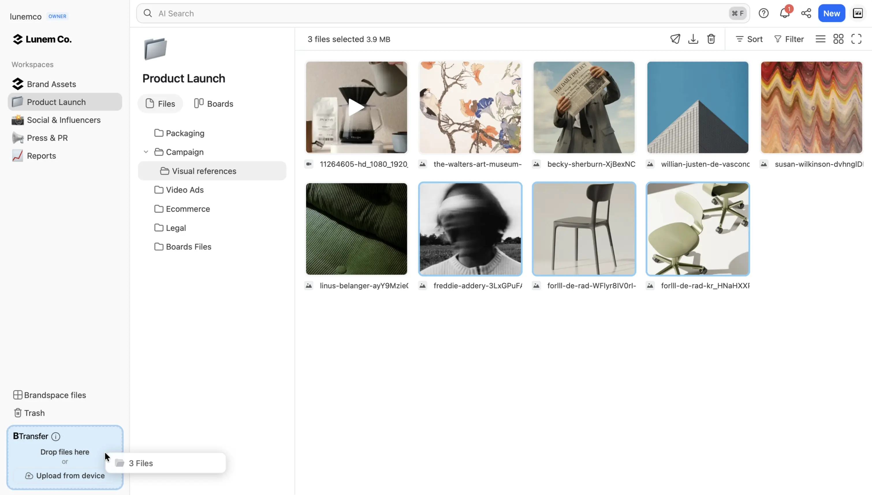Click Upload from device button
The width and height of the screenshot is (872, 495).
point(65,476)
